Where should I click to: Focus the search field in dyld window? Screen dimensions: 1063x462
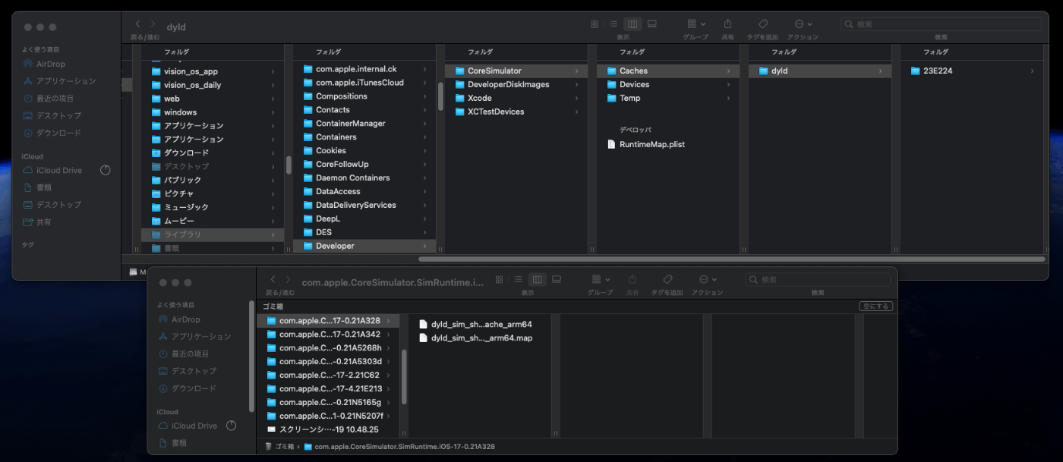941,24
